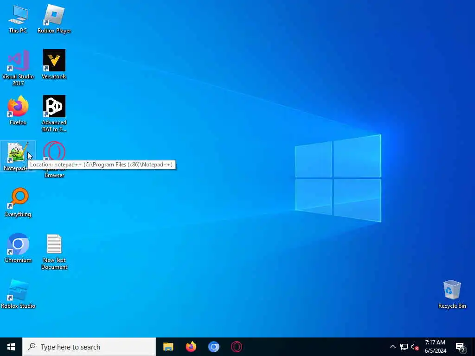Select the Visual Studio 2017 shortcut
475x356 pixels.
[18, 68]
